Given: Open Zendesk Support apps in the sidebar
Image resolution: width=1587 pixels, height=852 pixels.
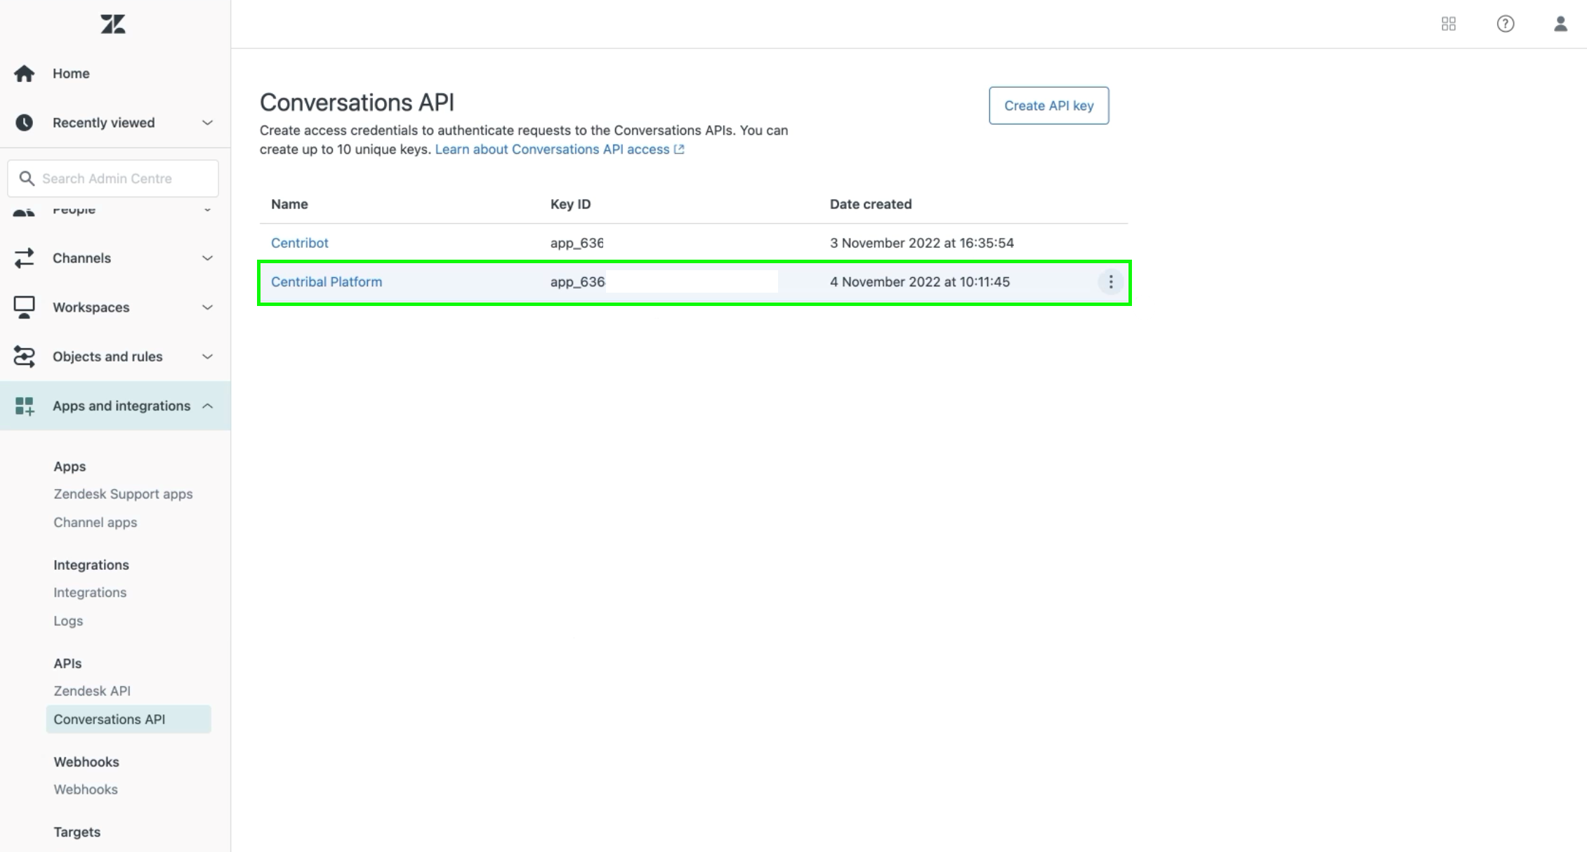Looking at the screenshot, I should (x=123, y=494).
